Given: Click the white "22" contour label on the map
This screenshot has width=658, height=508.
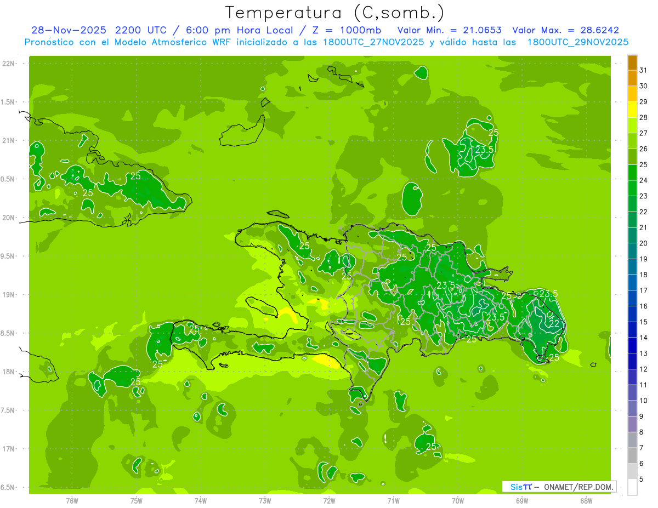Looking at the screenshot, I should [554, 323].
